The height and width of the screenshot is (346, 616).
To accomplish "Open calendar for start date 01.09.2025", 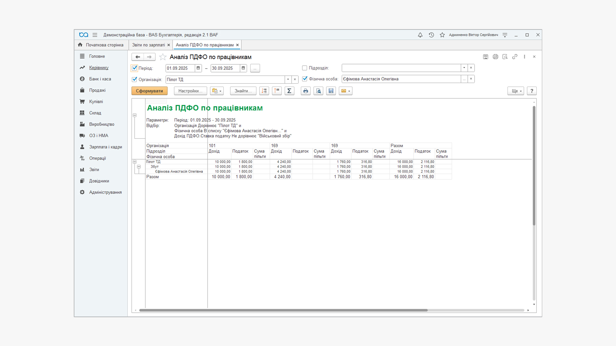I will tap(198, 68).
